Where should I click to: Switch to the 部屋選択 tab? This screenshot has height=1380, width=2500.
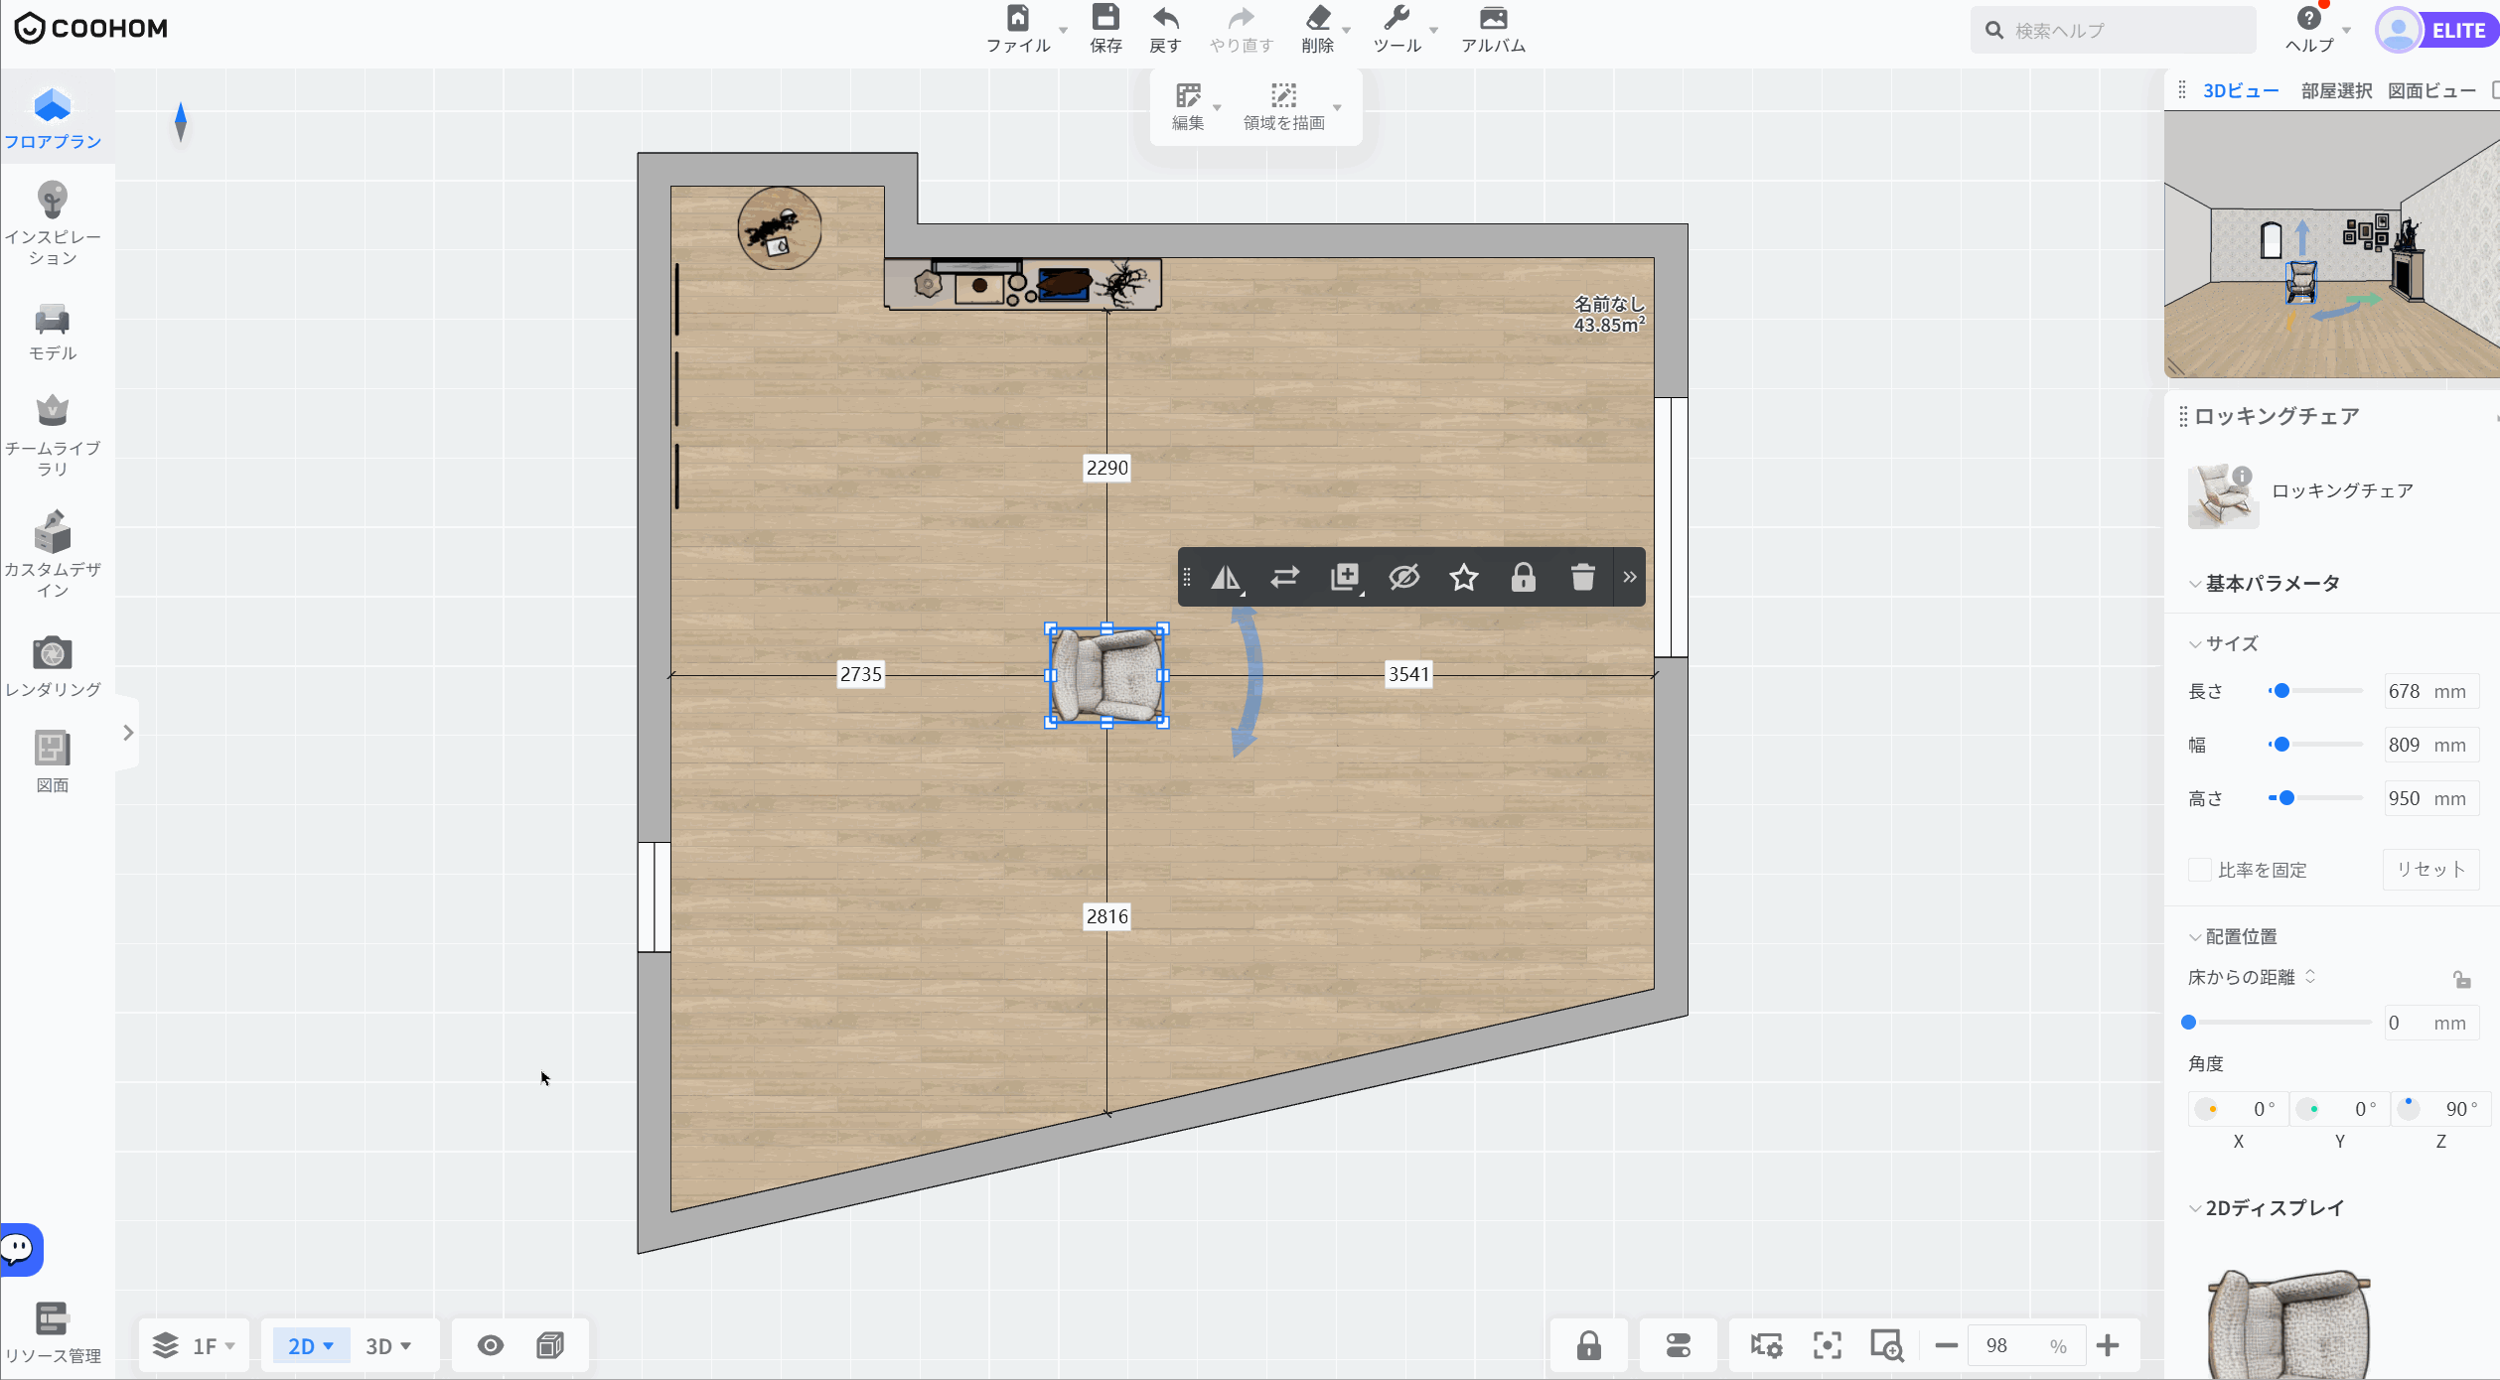2336,90
